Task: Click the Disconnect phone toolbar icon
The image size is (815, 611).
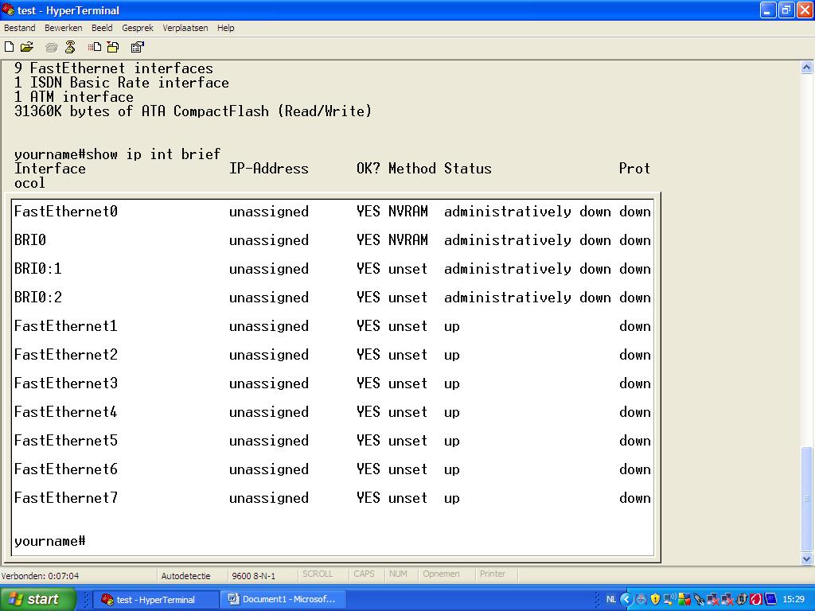Action: [x=70, y=47]
